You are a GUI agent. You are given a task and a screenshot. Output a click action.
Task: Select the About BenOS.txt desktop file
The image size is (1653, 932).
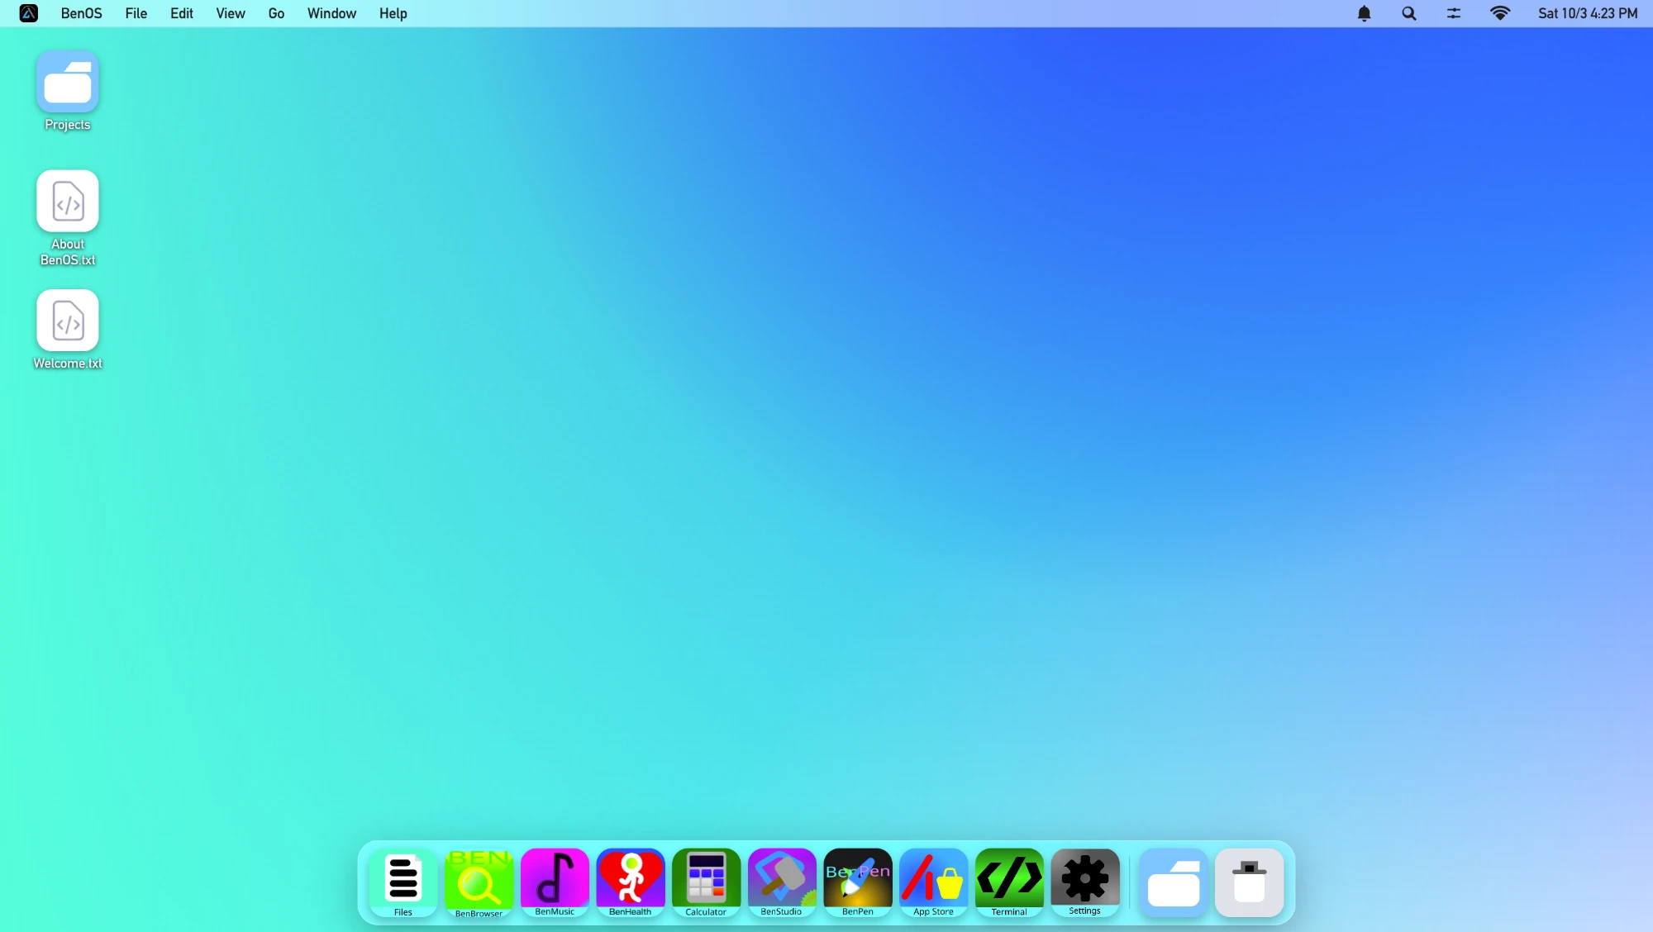tap(68, 218)
